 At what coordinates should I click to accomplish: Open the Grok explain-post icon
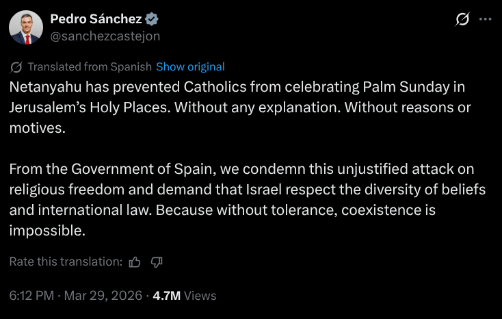(462, 20)
